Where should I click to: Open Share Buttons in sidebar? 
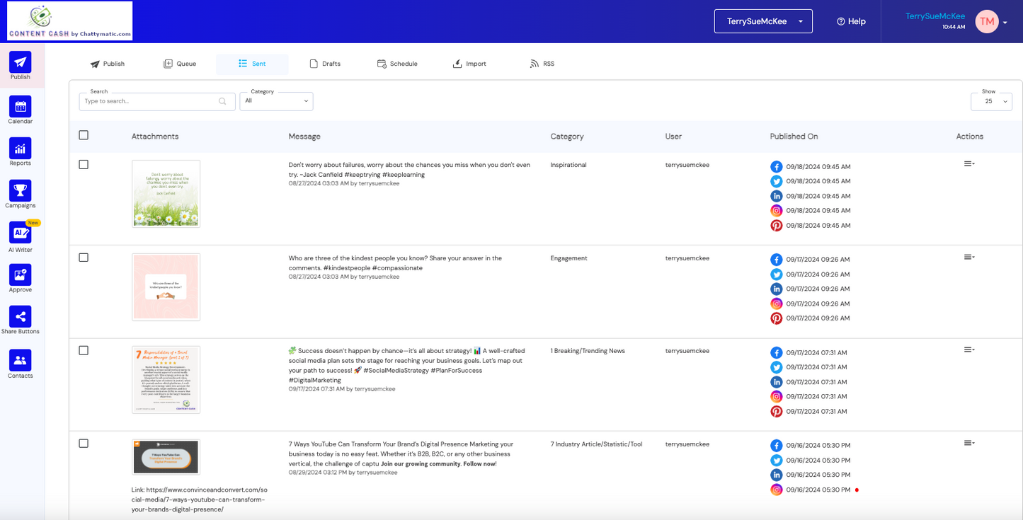coord(21,317)
